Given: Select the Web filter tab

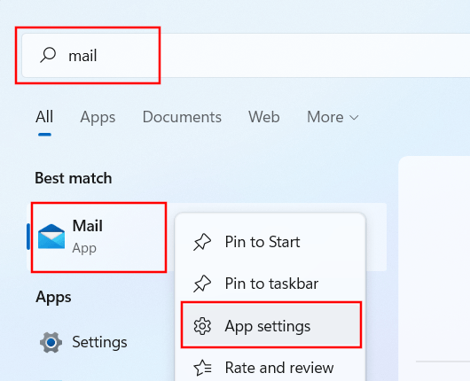Looking at the screenshot, I should pyautogui.click(x=263, y=117).
